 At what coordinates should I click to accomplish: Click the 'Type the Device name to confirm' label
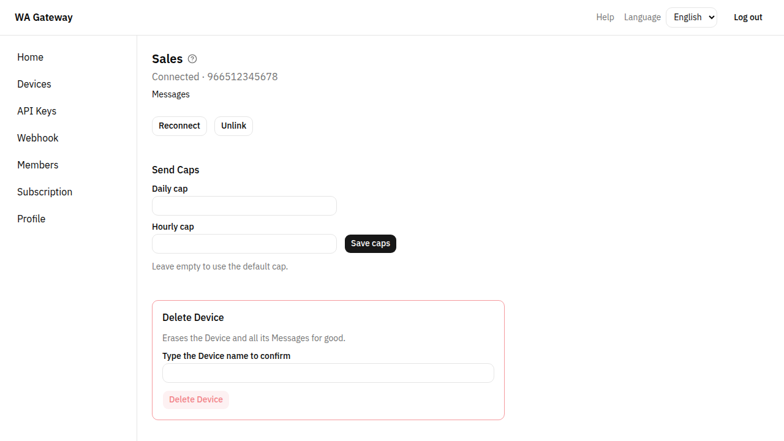point(227,356)
